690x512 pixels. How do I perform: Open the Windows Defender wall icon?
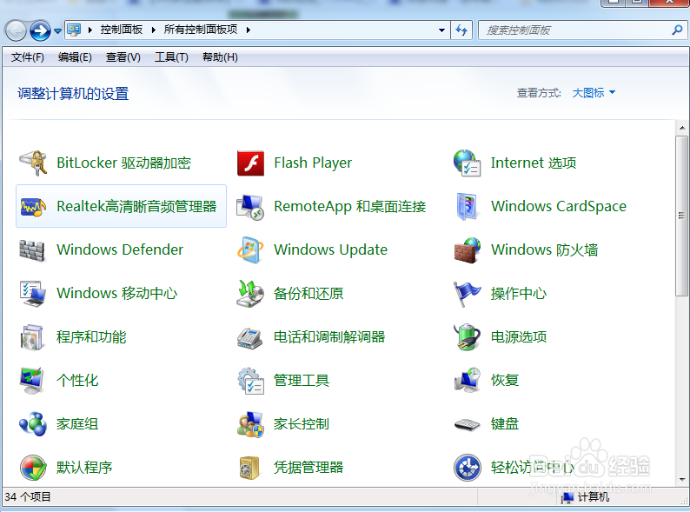point(32,250)
